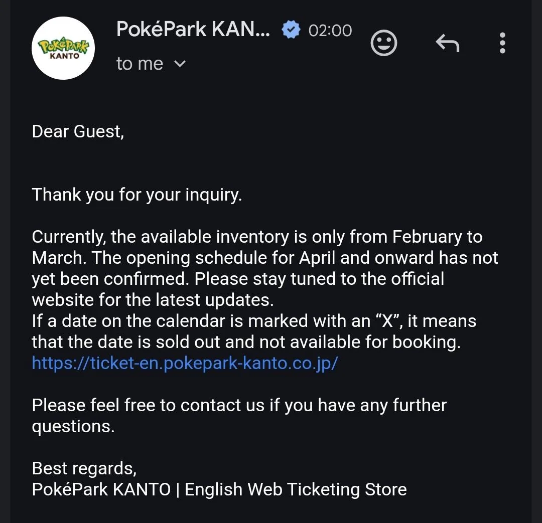Click the "Best regards," closing line
This screenshot has width=542, height=523.
(x=84, y=468)
